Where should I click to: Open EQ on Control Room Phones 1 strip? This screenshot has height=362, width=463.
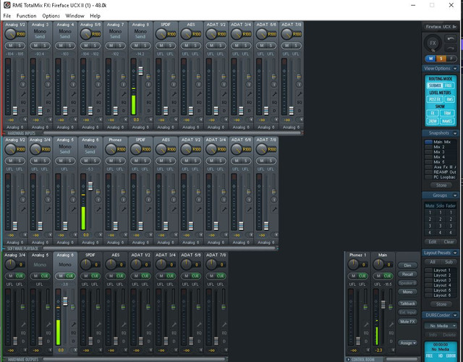pyautogui.click(x=366, y=333)
